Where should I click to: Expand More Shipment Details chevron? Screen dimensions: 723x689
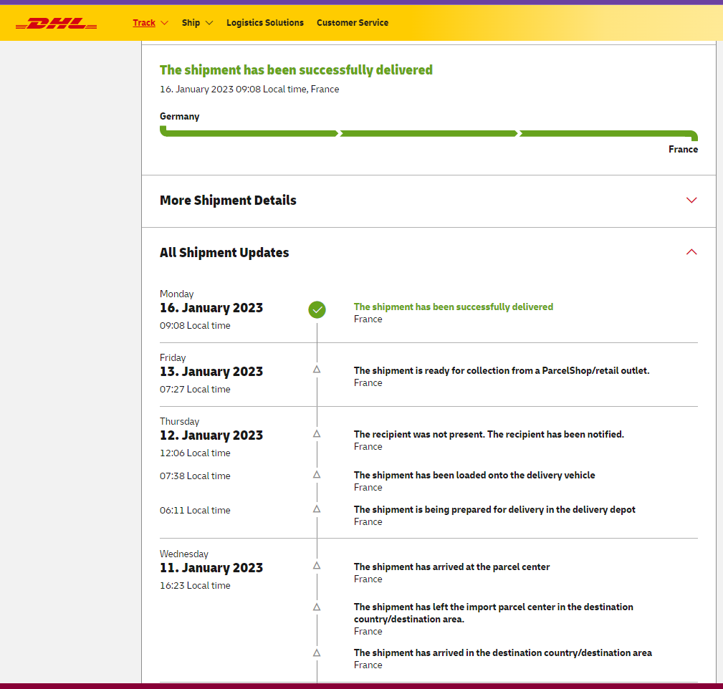[691, 201]
